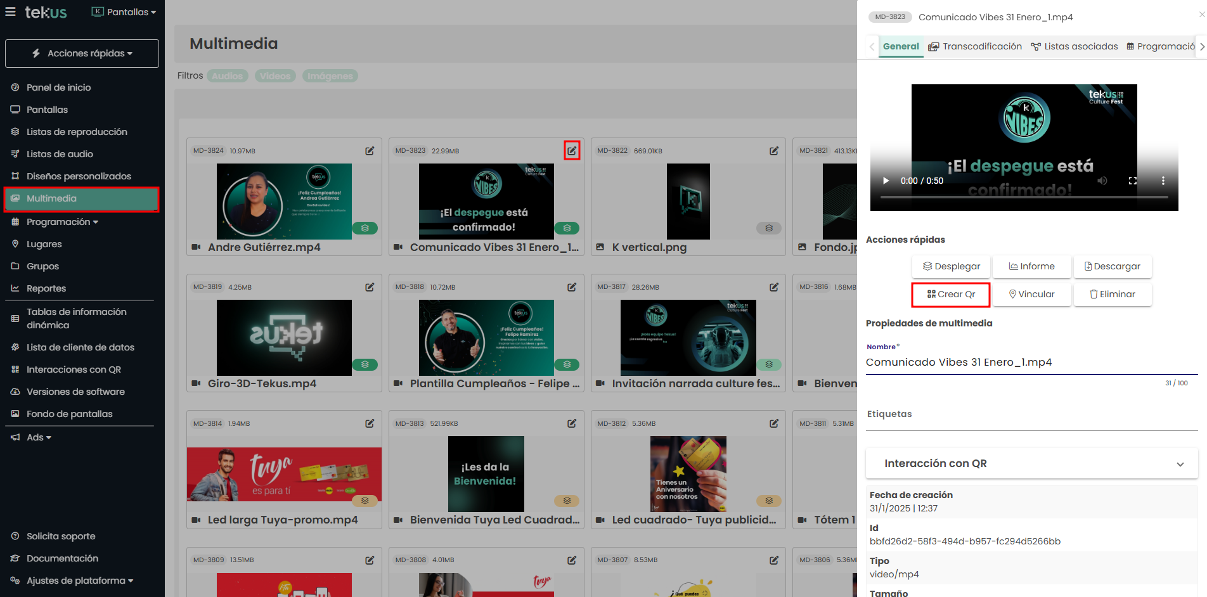This screenshot has height=597, width=1207.
Task: Enter fullscreen on the video preview
Action: coord(1133,181)
